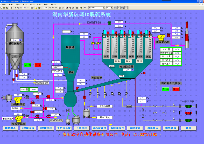Screen dimensions: 204x144
Task: Open the 排列 menu
Action: coord(32,4)
